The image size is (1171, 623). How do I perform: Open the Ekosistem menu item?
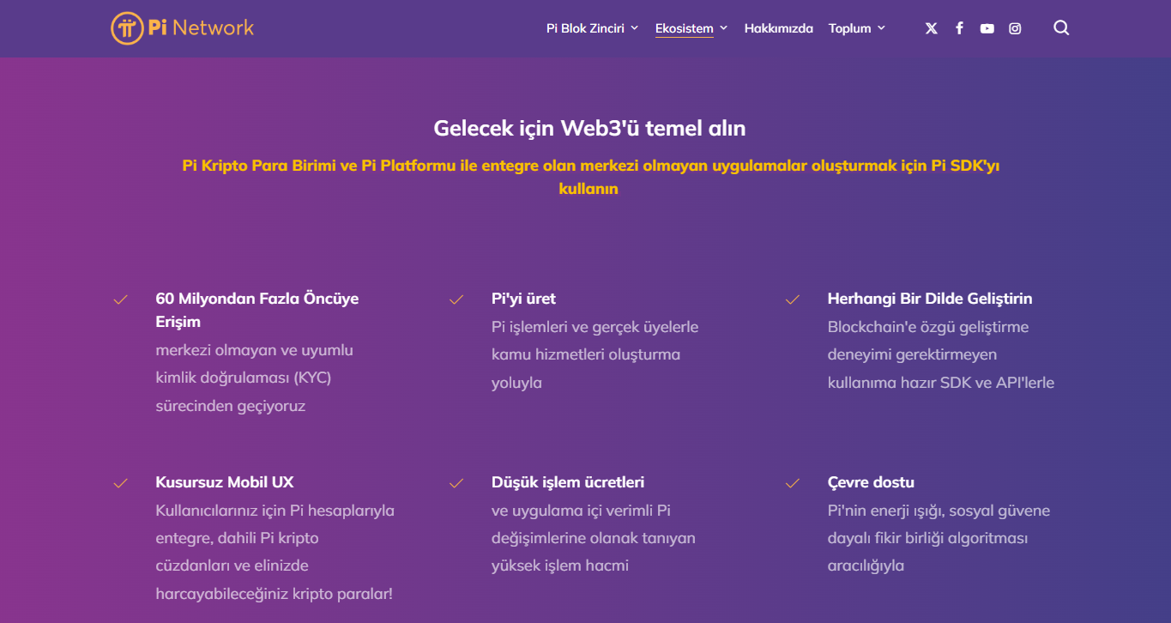pyautogui.click(x=685, y=28)
